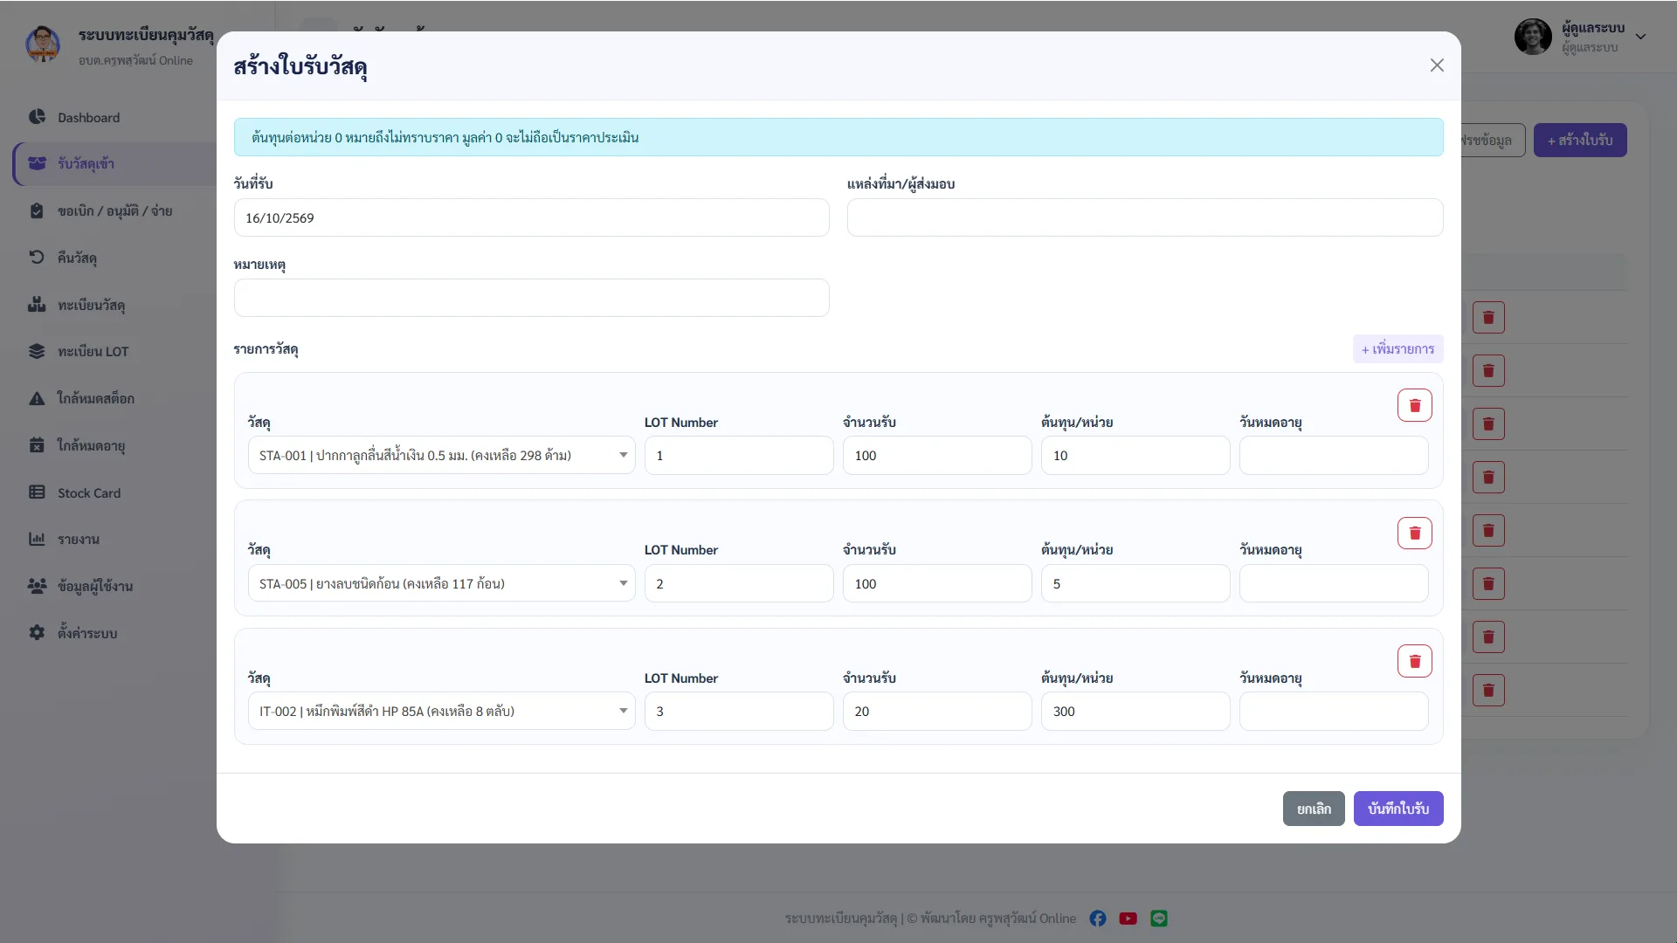Open ทะเบียนวัสดุ in sidebar
1677x943 pixels.
tap(91, 305)
